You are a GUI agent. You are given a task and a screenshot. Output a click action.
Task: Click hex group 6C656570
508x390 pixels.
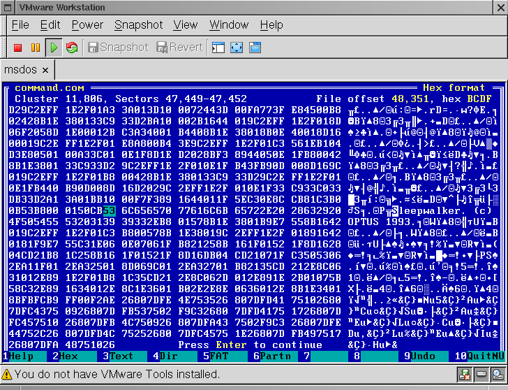[x=147, y=211]
